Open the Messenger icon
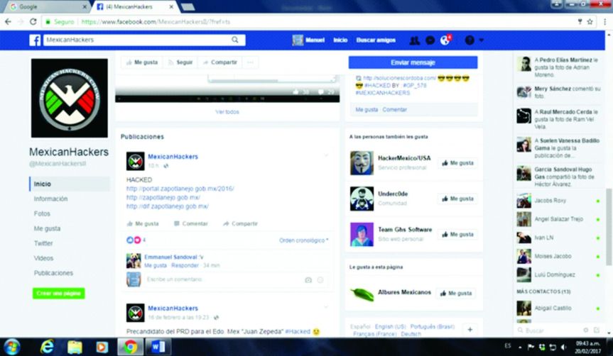Image resolution: width=613 pixels, height=356 pixels. click(430, 40)
